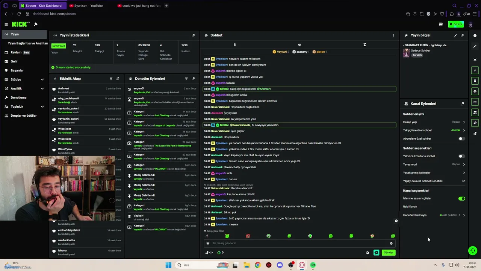Toggle Yalnızca Emotlarla sohbet switch

click(x=461, y=156)
